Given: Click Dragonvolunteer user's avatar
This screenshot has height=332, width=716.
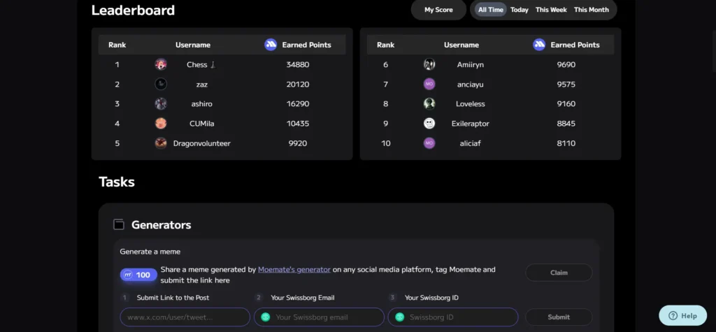Looking at the screenshot, I should [161, 143].
